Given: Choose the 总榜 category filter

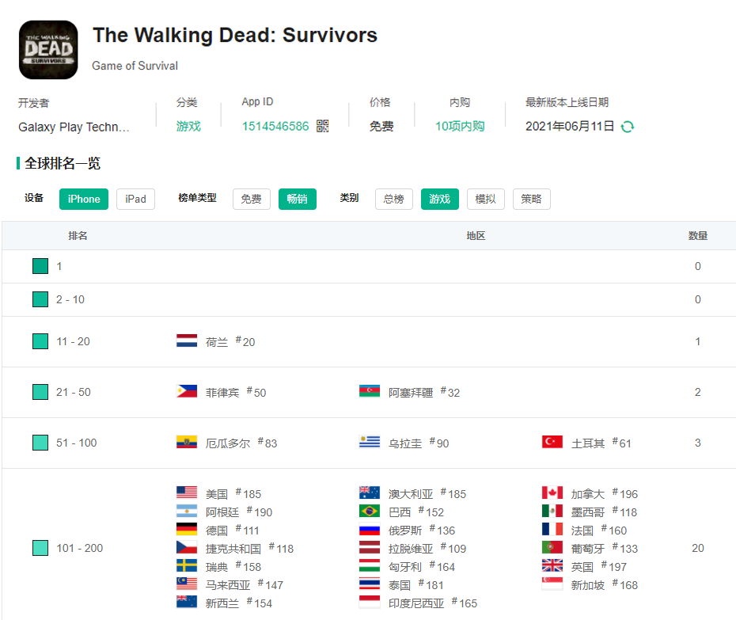Looking at the screenshot, I should [394, 200].
